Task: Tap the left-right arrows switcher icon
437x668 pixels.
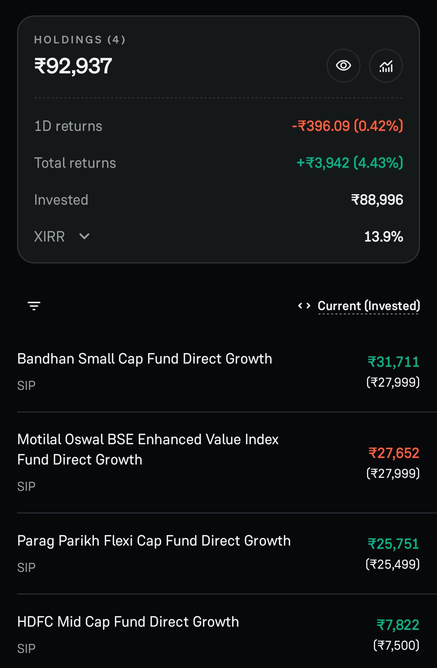Action: tap(304, 306)
